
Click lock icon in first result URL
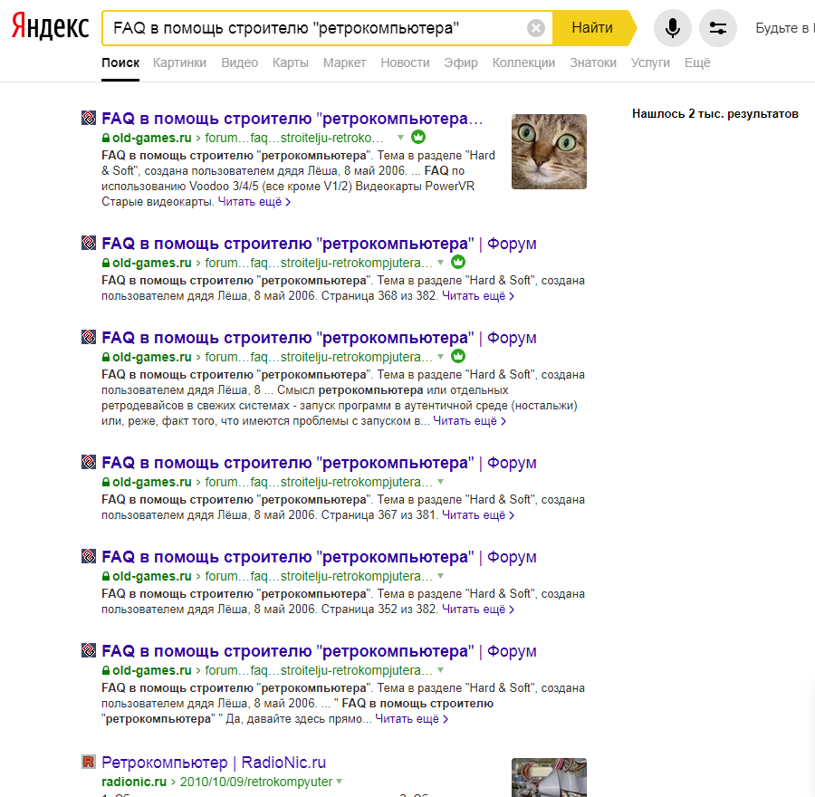106,139
